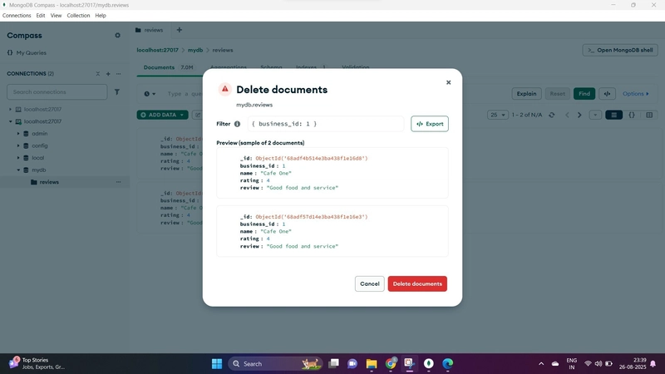Expand the config database
This screenshot has height=374, width=665.
click(18, 145)
